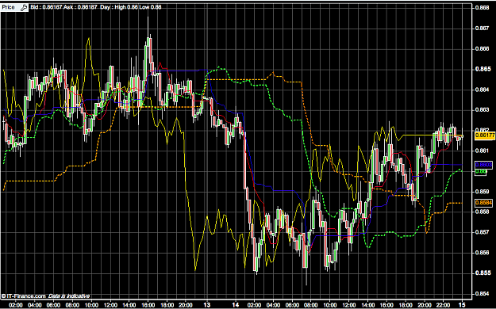
Task: Click the green 0.86 indicator value tag
Action: coord(481,172)
